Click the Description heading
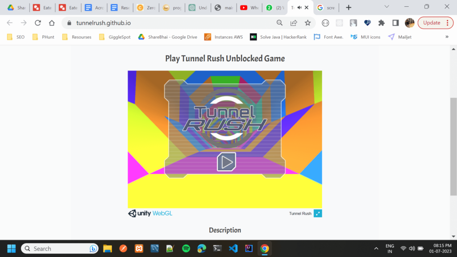 tap(225, 230)
